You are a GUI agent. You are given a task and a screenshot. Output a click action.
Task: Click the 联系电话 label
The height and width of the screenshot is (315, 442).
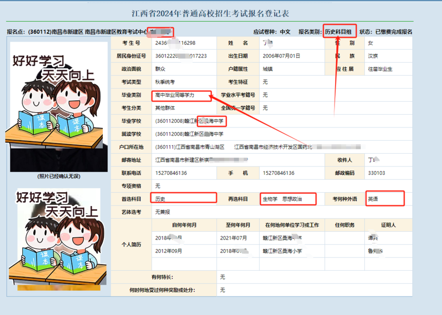coord(132,173)
